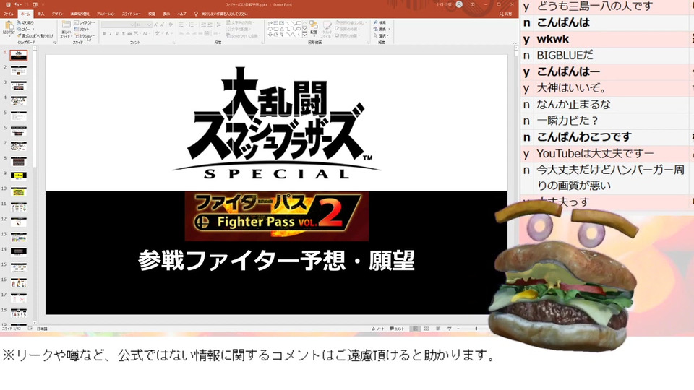Open the Design (デザイン) tab

click(57, 14)
